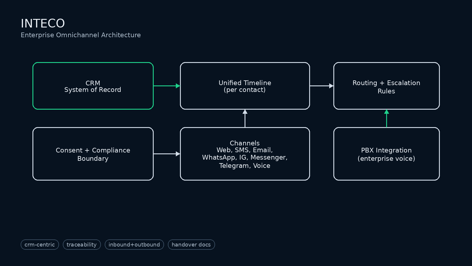Select the 'WhatsApp, IG, Messenger,' text line
This screenshot has height=266, width=472.
pyautogui.click(x=245, y=158)
